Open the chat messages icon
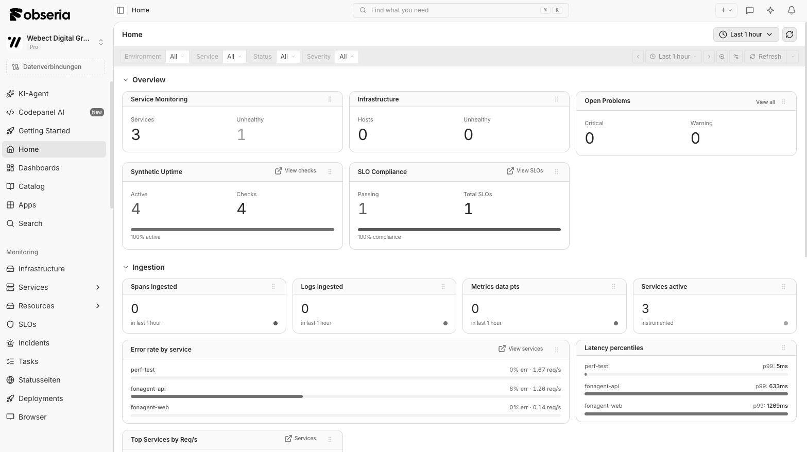 pos(750,10)
